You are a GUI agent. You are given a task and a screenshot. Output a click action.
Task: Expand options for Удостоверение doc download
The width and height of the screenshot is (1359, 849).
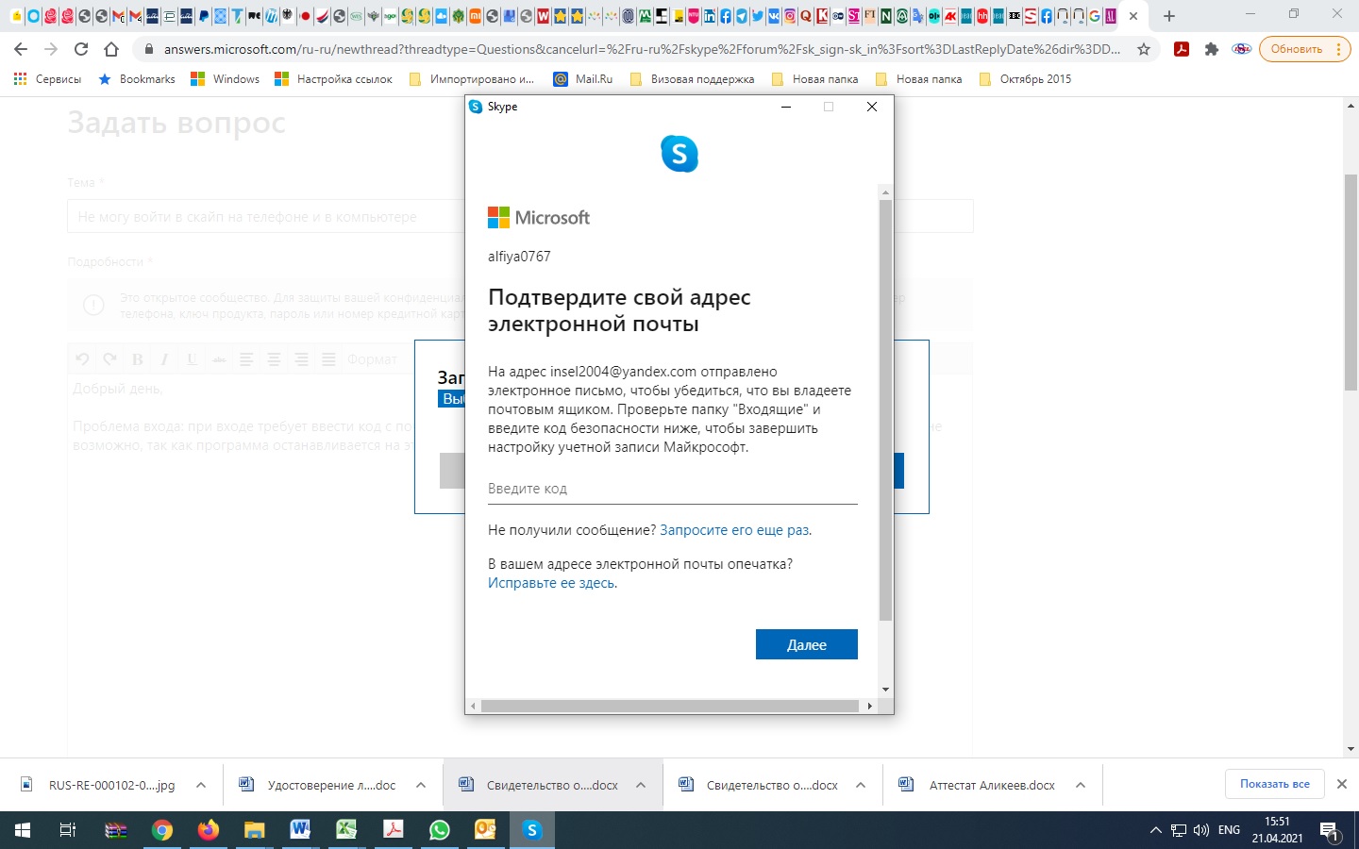click(x=421, y=785)
